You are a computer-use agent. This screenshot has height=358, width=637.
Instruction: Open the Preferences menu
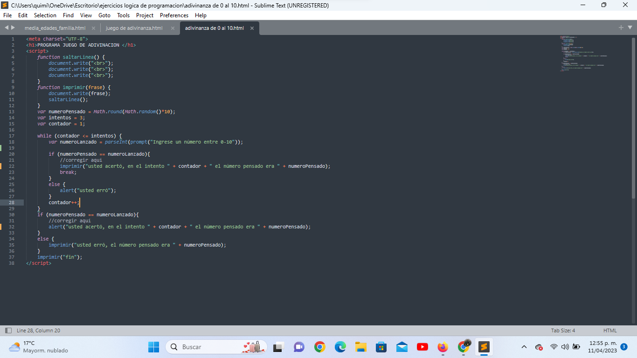coord(174,15)
